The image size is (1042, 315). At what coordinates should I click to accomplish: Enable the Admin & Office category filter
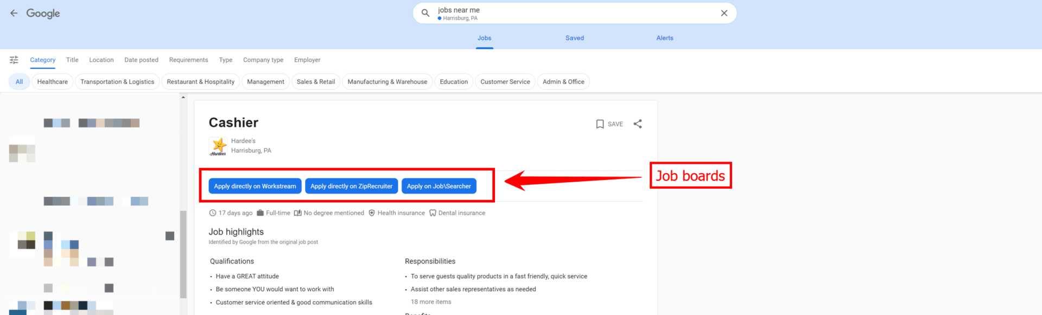[x=563, y=82]
